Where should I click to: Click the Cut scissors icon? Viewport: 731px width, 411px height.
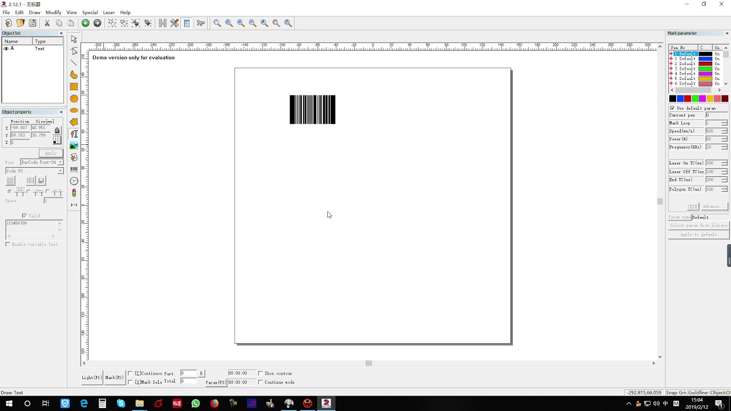pyautogui.click(x=47, y=23)
